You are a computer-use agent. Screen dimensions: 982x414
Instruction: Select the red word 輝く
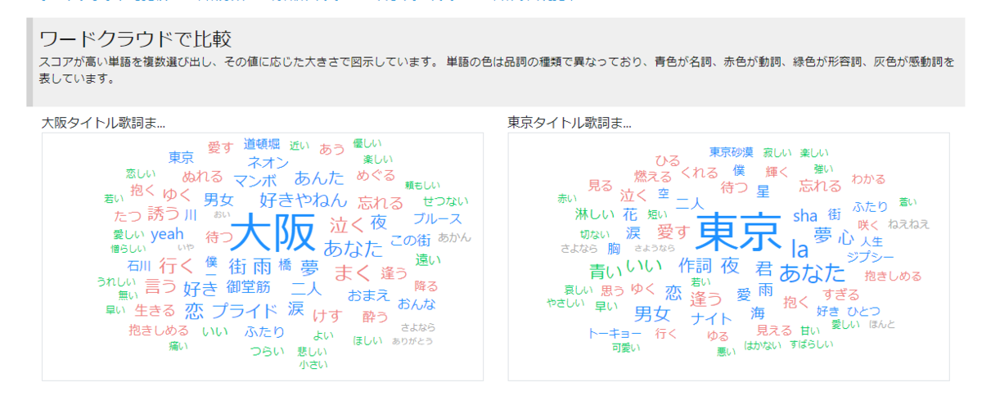777,171
